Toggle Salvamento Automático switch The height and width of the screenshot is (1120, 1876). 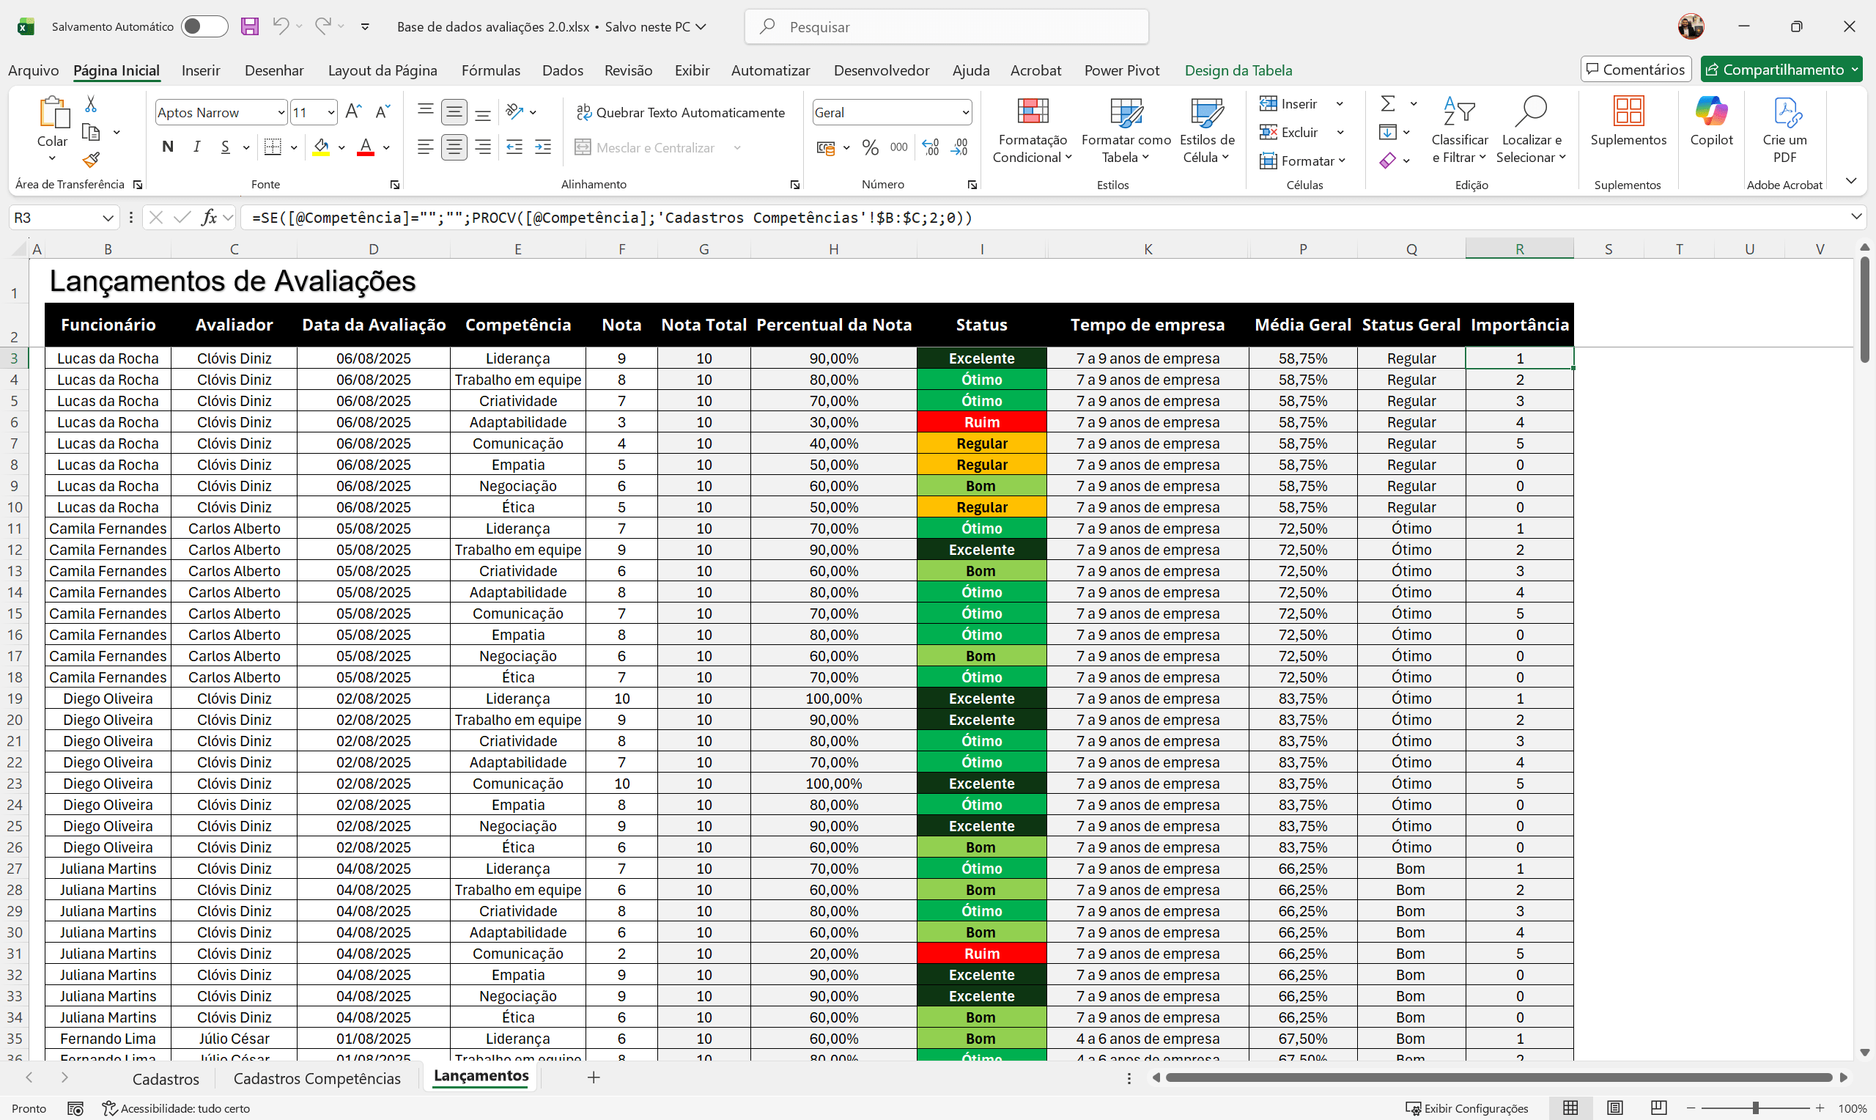[204, 26]
